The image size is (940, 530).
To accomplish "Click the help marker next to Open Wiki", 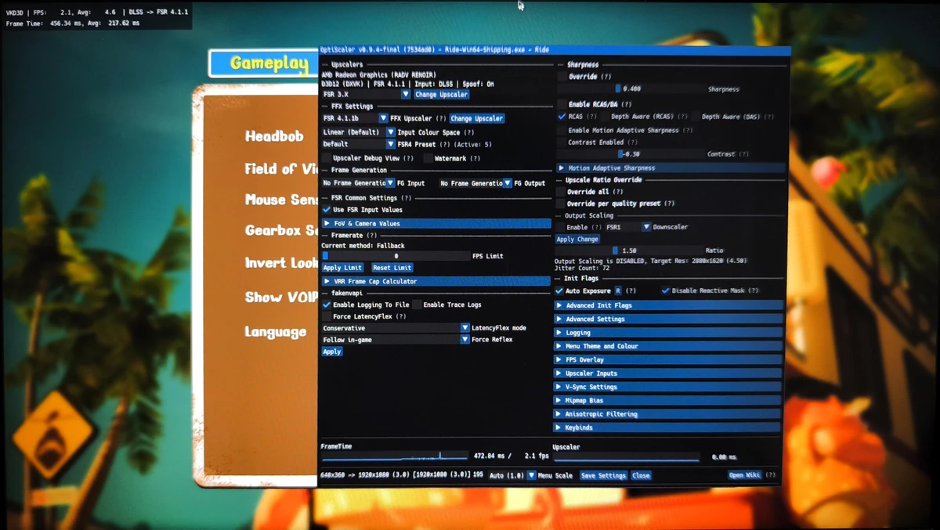I will point(771,475).
